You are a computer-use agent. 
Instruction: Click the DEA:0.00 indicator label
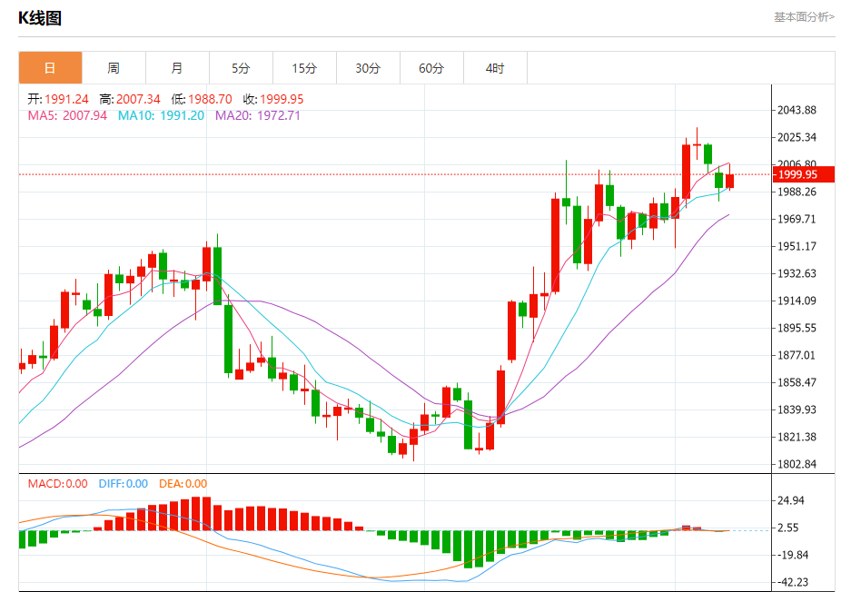(x=183, y=483)
